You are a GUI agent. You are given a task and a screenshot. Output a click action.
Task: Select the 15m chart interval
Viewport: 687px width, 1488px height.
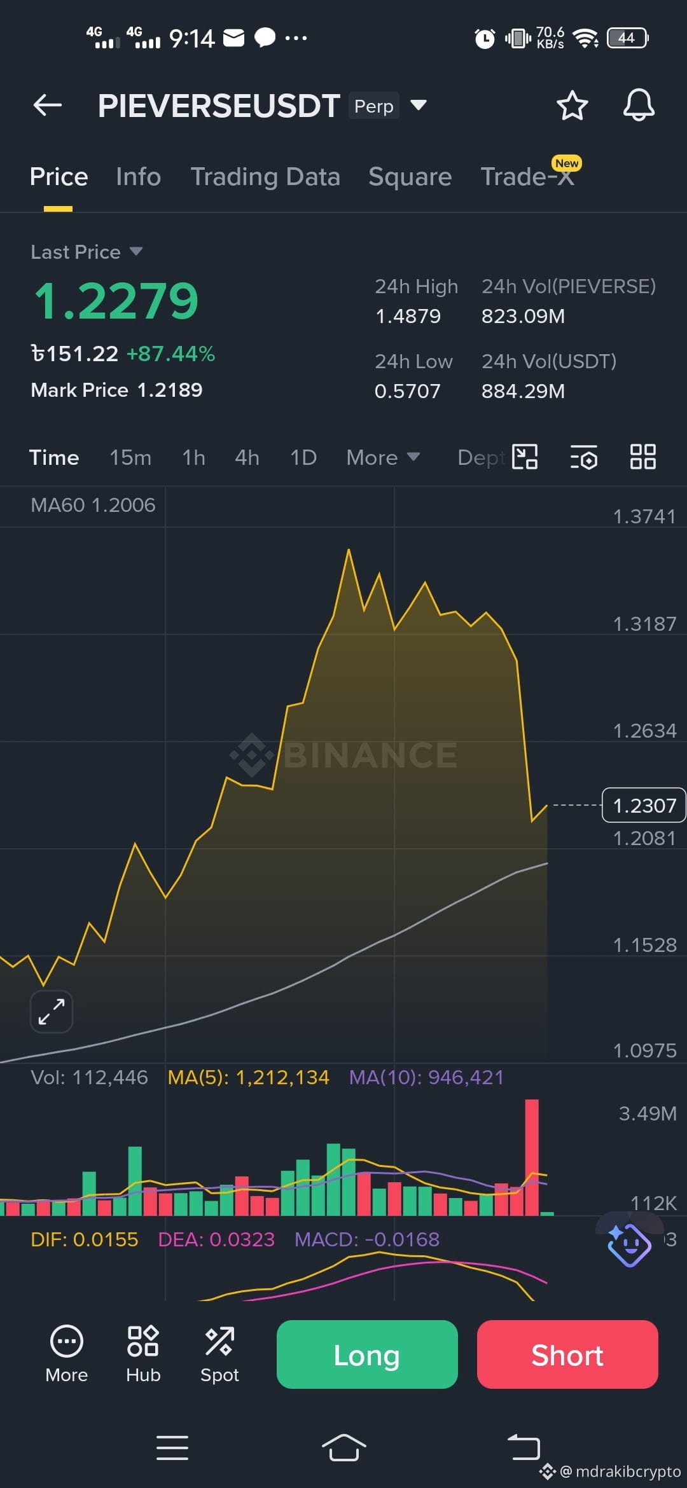(x=130, y=457)
